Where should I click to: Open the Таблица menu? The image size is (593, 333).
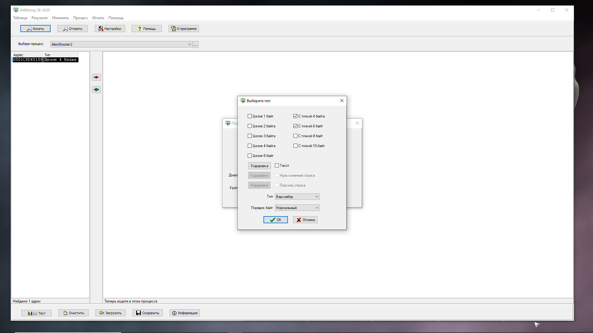click(20, 18)
